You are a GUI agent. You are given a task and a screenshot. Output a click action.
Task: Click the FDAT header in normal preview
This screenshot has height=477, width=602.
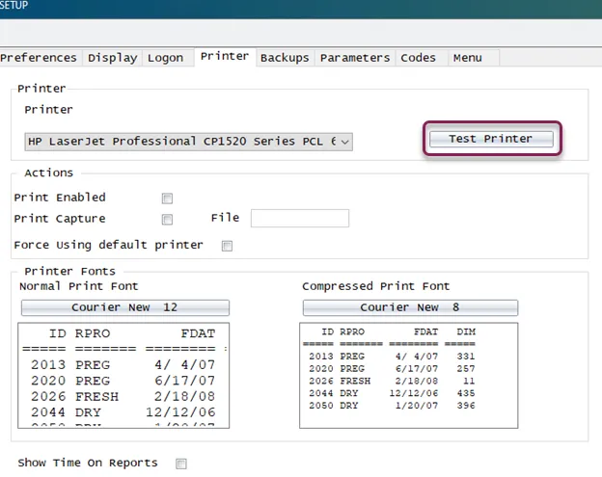[x=198, y=333]
